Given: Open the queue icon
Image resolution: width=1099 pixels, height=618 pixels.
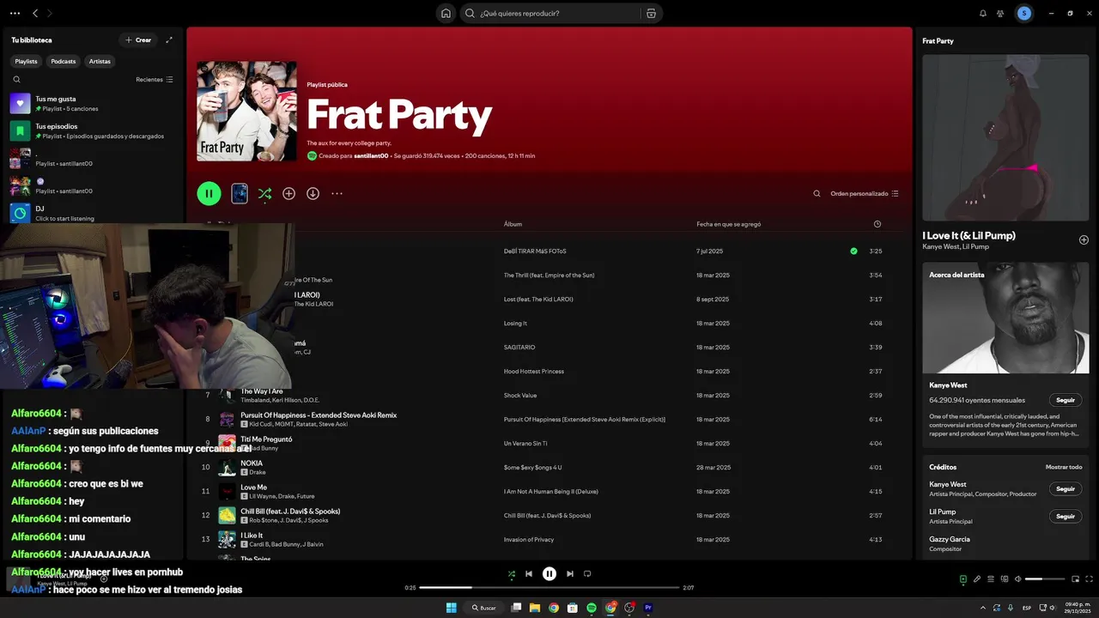Looking at the screenshot, I should (x=991, y=579).
